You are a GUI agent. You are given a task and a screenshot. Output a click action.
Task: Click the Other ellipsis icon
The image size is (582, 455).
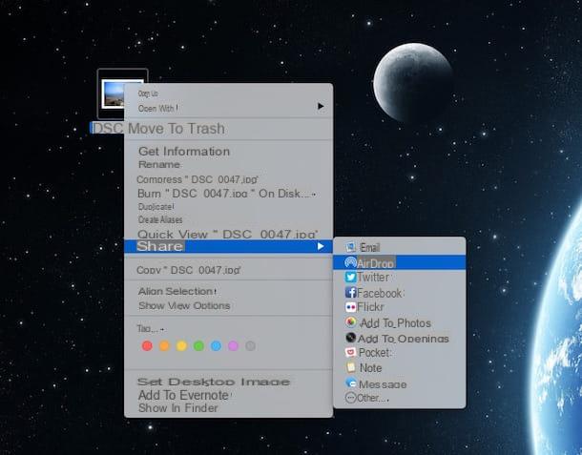tap(350, 398)
